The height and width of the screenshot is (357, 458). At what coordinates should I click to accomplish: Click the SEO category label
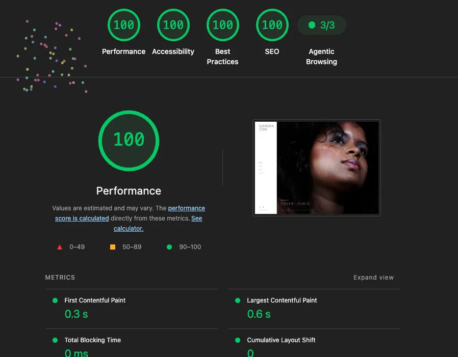[x=272, y=51]
